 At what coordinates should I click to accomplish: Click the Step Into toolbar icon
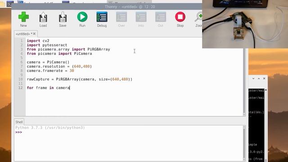[141, 19]
